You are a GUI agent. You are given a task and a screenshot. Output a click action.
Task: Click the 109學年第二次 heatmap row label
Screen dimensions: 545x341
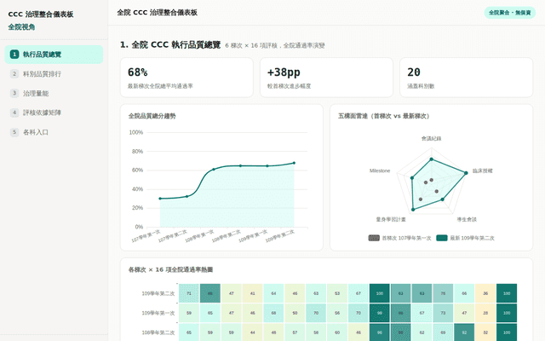[x=158, y=293]
